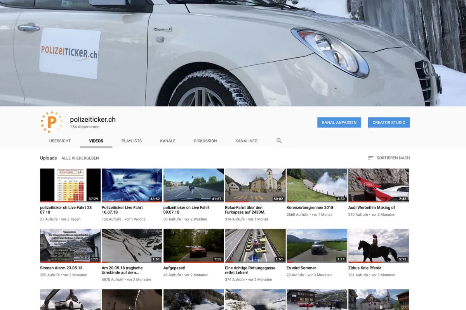Click title Polizeiticker Live Fahrt 16.07.18
The width and height of the screenshot is (466, 310).
[122, 210]
